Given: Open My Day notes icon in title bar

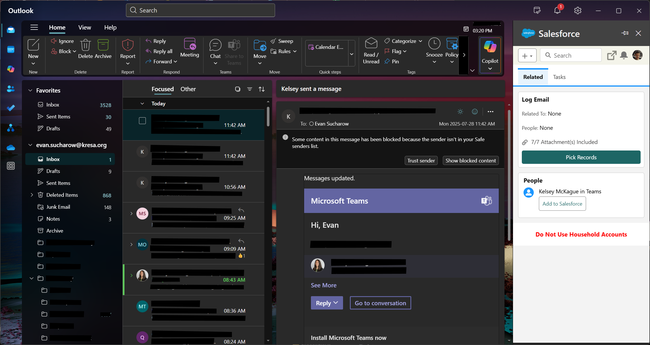Looking at the screenshot, I should pos(537,11).
